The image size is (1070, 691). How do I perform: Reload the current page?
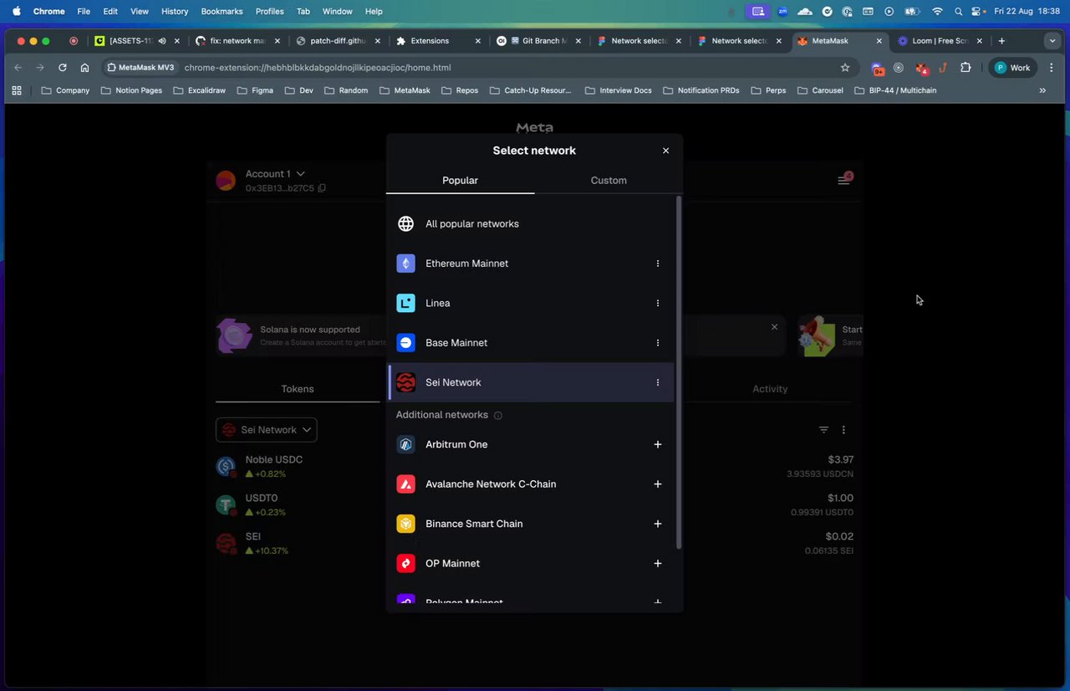63,68
